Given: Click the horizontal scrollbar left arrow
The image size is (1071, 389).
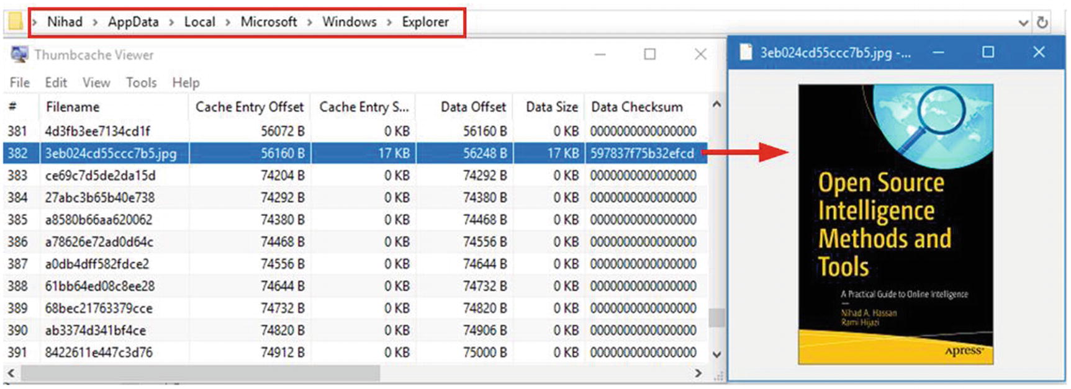Looking at the screenshot, I should [x=11, y=373].
